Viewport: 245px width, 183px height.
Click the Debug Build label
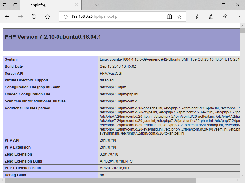15,175
